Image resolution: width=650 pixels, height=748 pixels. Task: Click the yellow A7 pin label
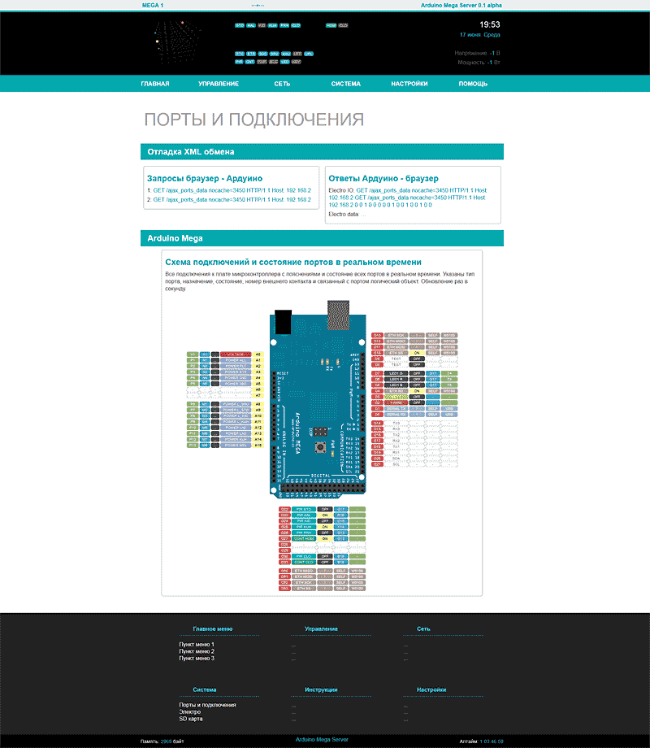(x=258, y=395)
